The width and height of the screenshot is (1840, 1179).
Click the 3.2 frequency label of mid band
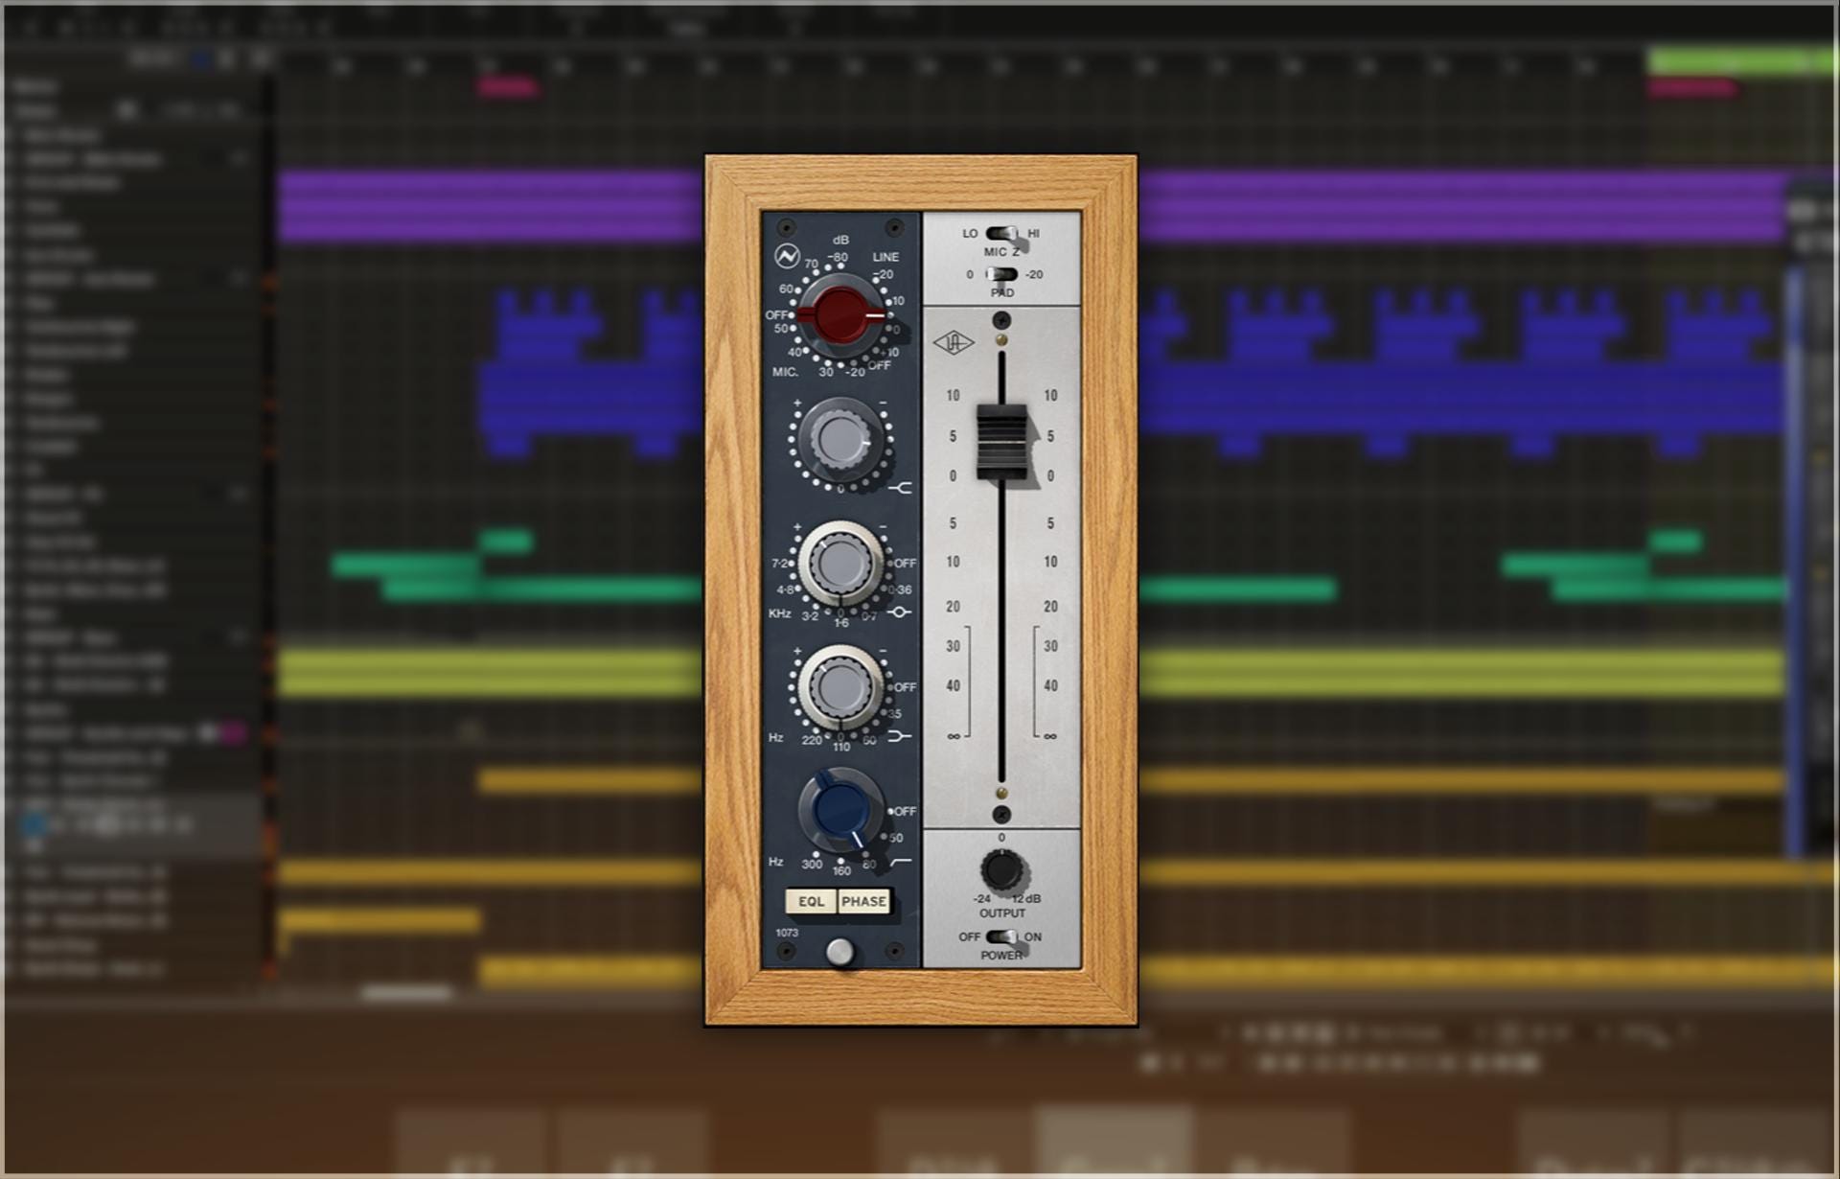tap(810, 615)
